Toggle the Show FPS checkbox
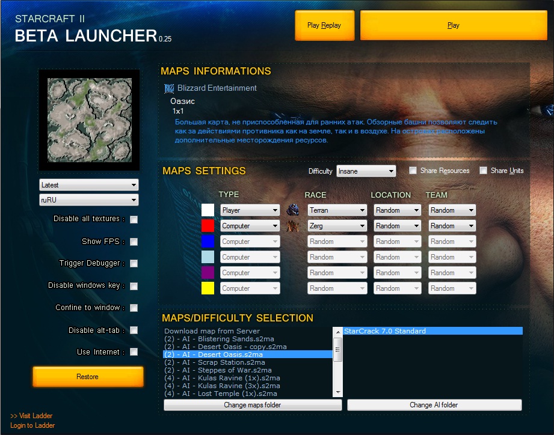Screen dimensions: 554x435 tap(134, 242)
